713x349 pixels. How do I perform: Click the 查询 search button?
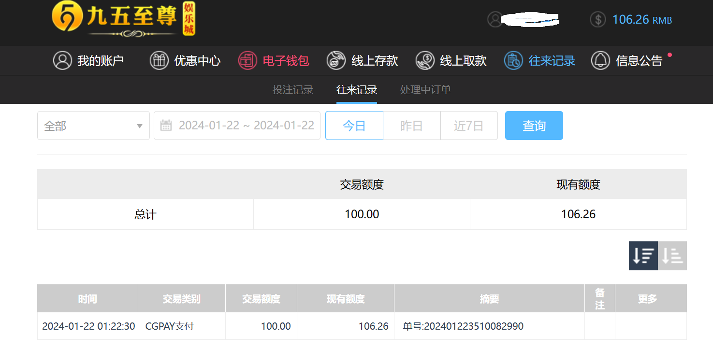(x=534, y=126)
